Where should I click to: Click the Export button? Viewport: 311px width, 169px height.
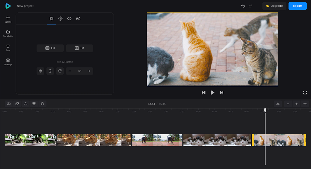point(297,6)
